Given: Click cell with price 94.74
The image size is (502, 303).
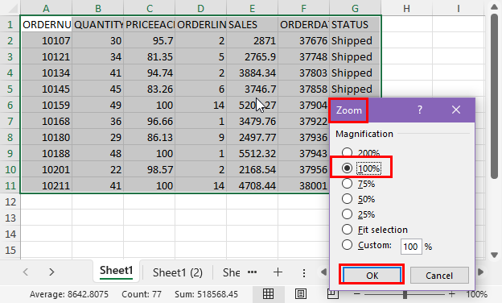Looking at the screenshot, I should click(150, 73).
